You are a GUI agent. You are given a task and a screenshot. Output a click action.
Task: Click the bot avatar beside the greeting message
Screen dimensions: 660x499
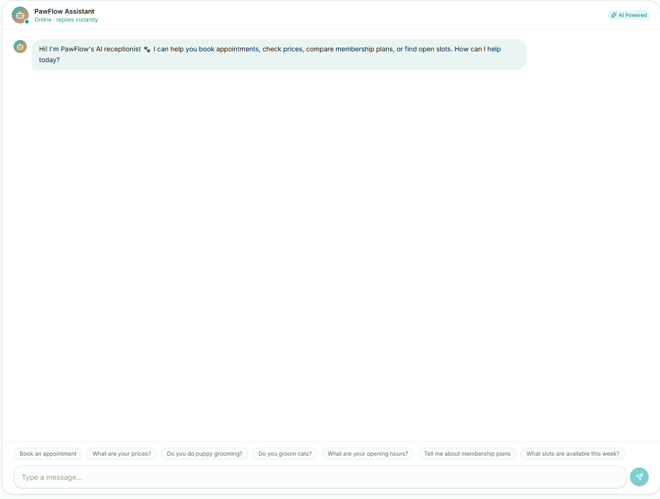coord(20,47)
